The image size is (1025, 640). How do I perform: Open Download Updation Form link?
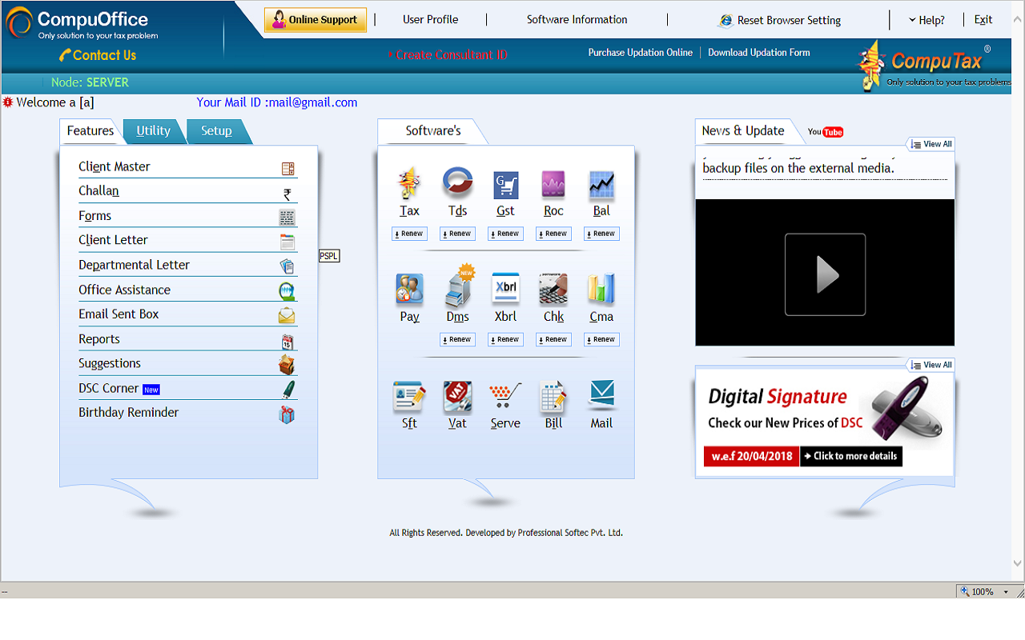point(759,52)
